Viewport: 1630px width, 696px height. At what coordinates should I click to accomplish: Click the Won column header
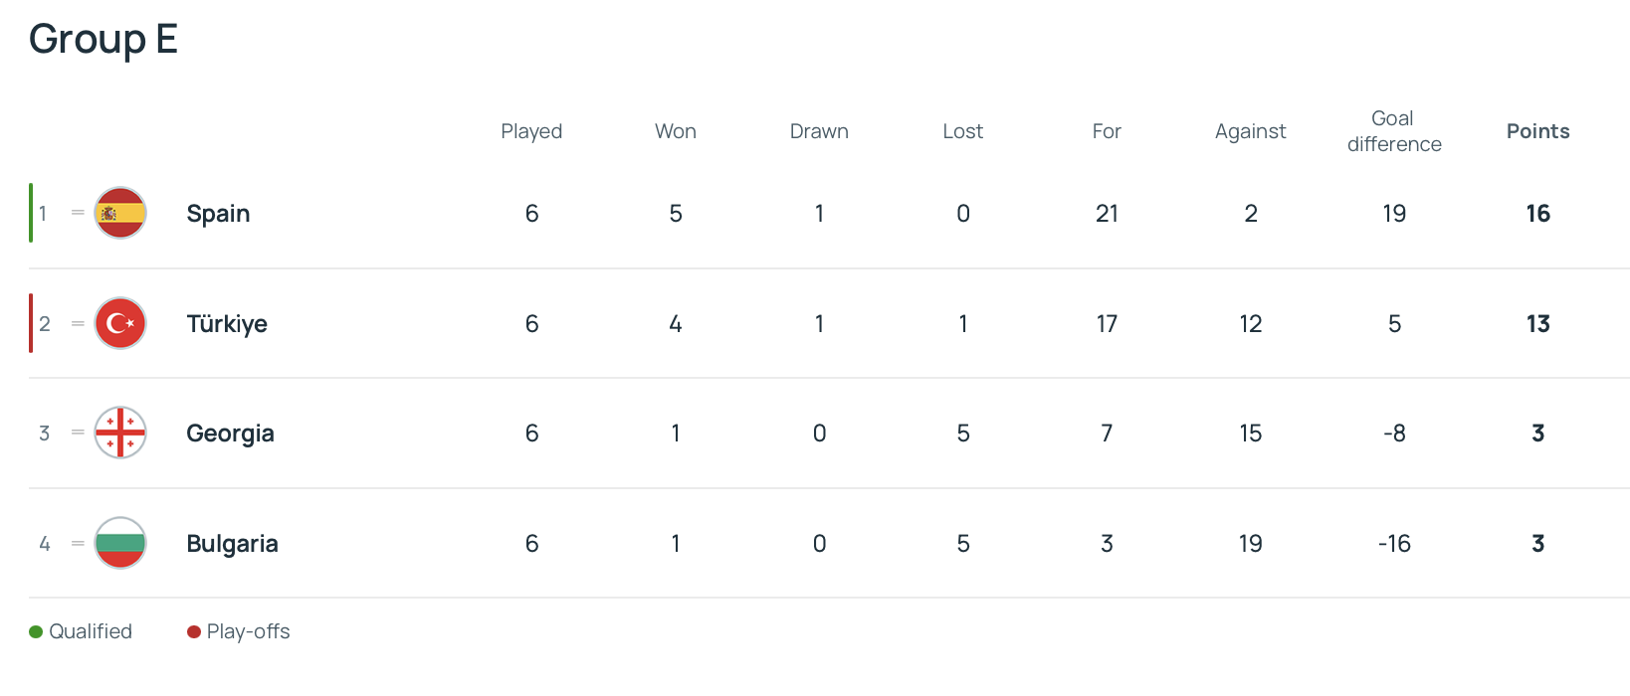point(676,131)
